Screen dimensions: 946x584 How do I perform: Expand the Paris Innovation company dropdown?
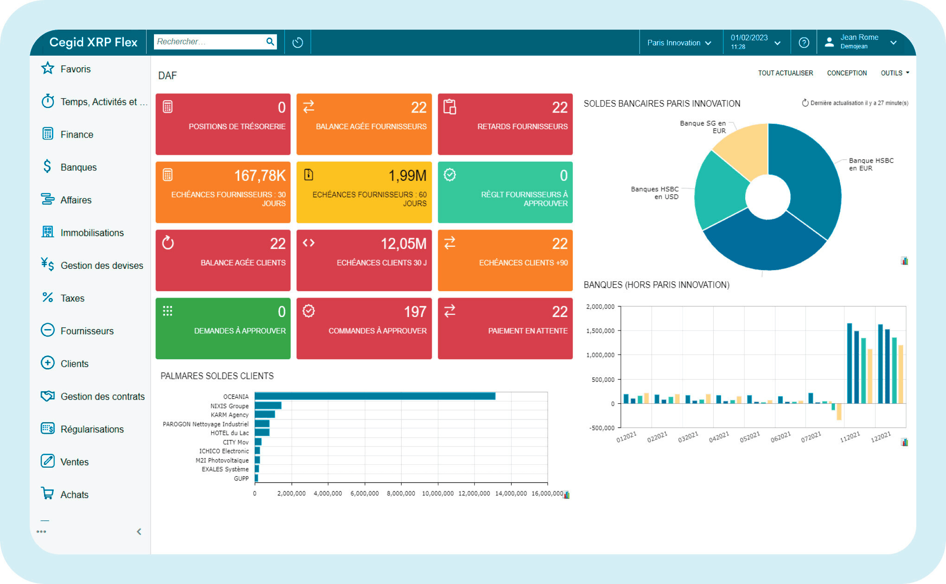click(679, 43)
